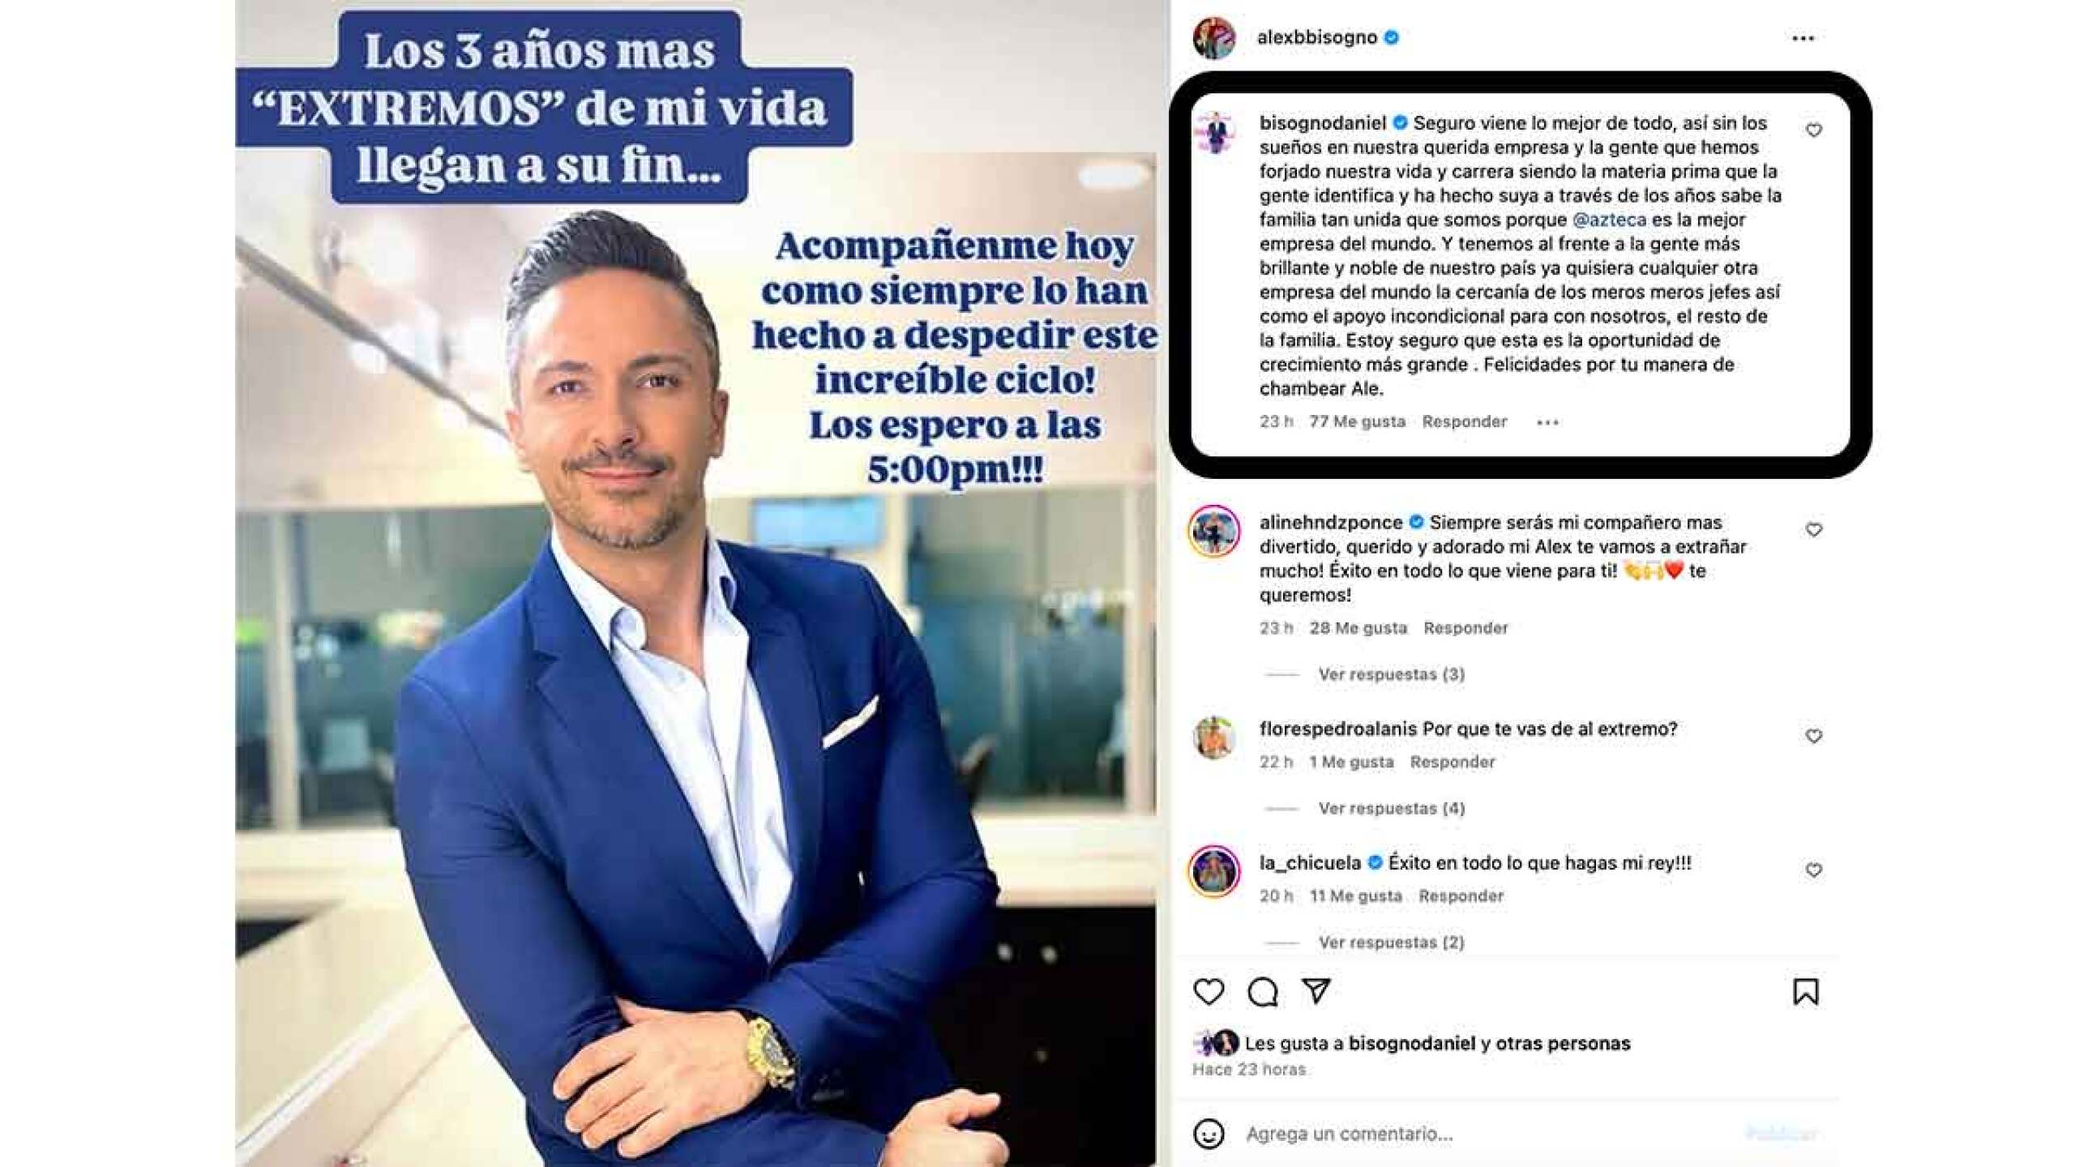
Task: Like la_chicuela's comment heart
Action: [1814, 870]
